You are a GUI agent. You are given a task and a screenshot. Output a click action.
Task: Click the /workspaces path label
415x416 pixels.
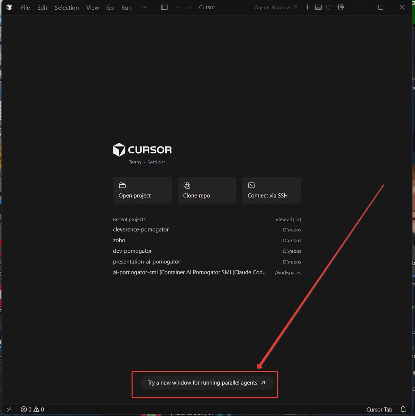click(288, 273)
